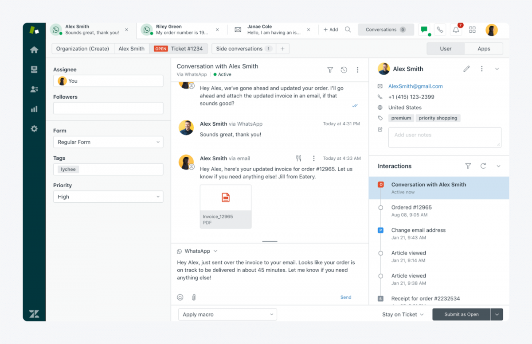
Task: Open the agent profile avatar in top bar
Action: [492, 30]
